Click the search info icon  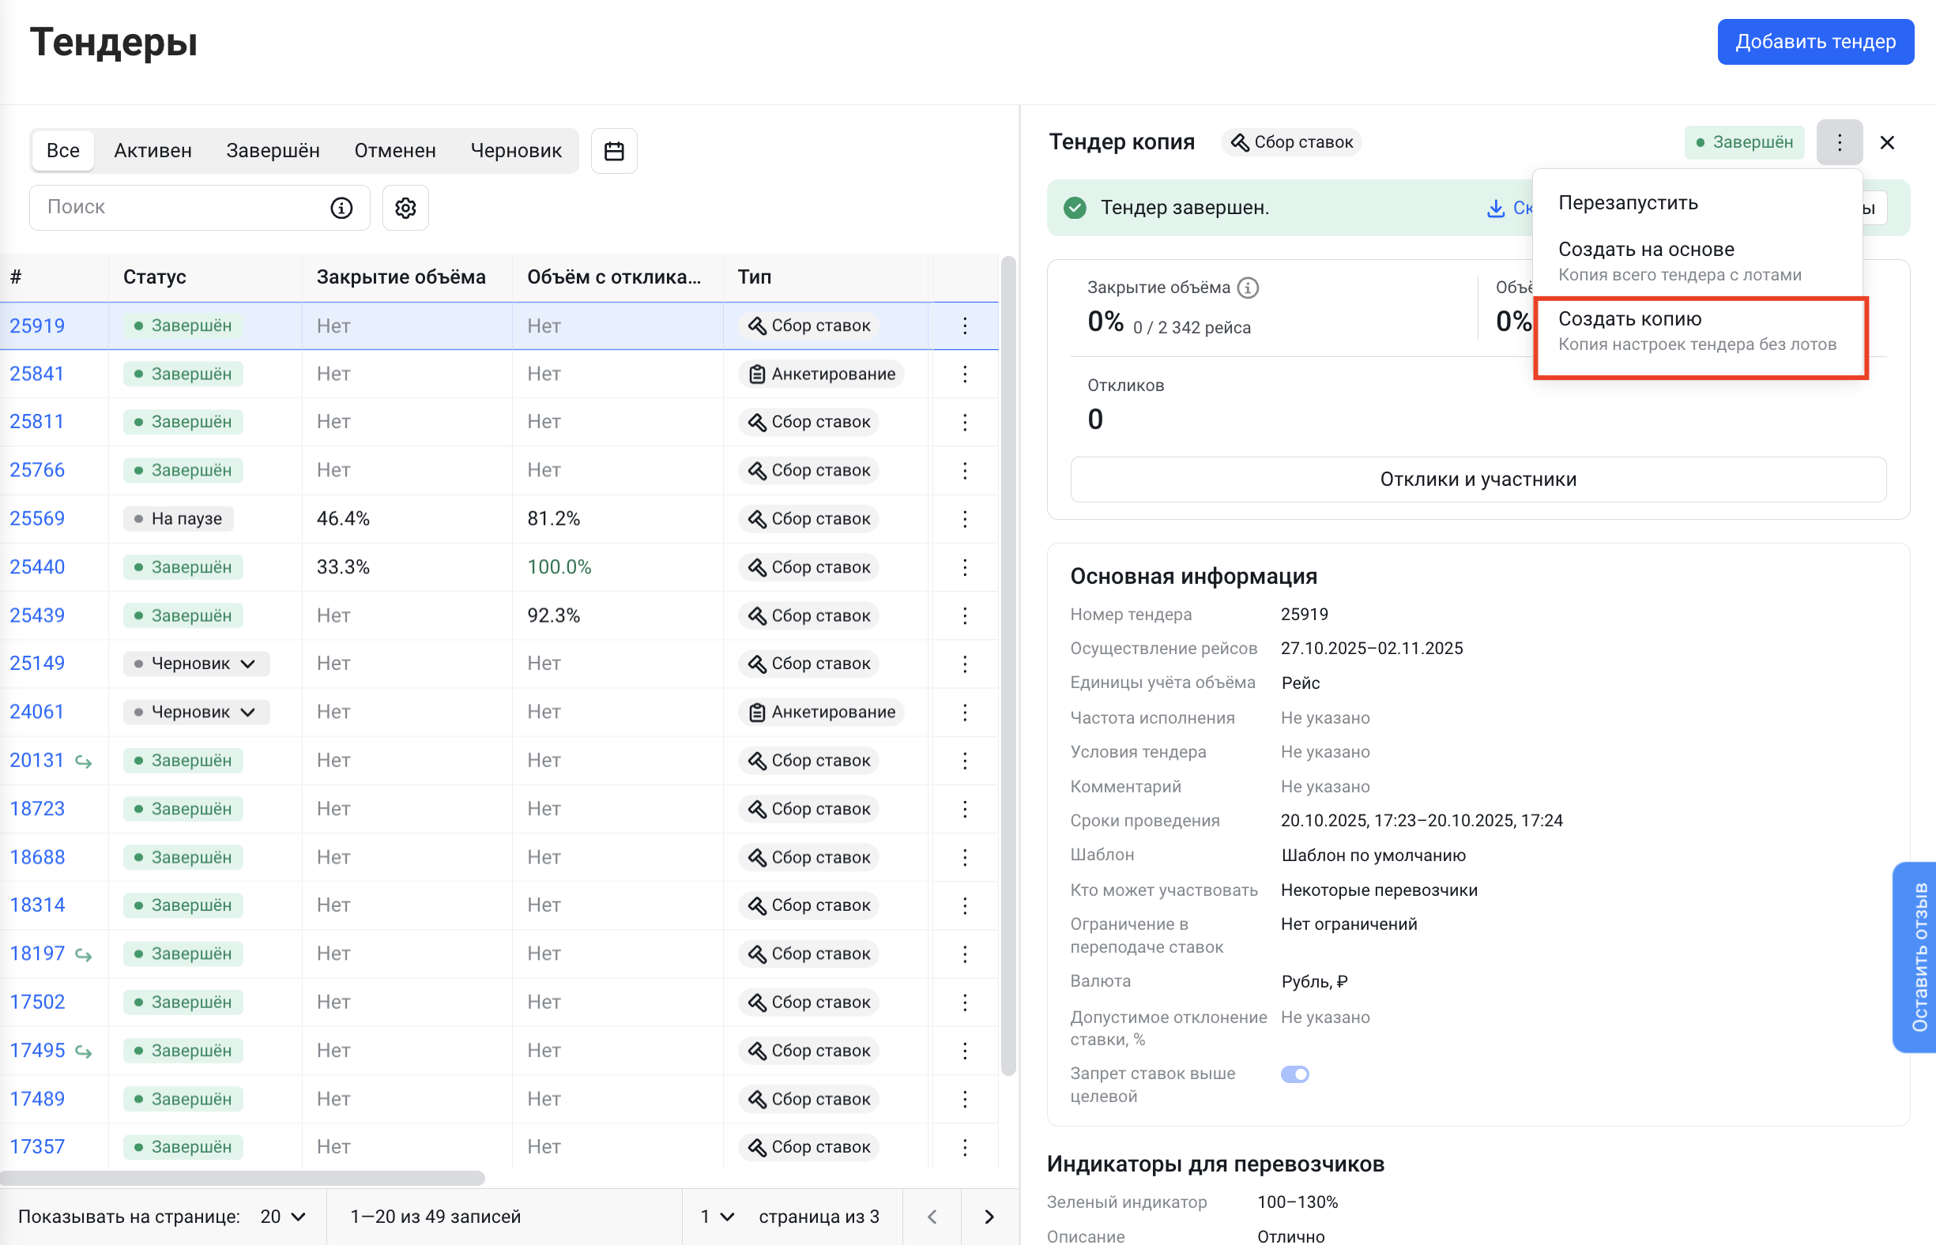(341, 208)
